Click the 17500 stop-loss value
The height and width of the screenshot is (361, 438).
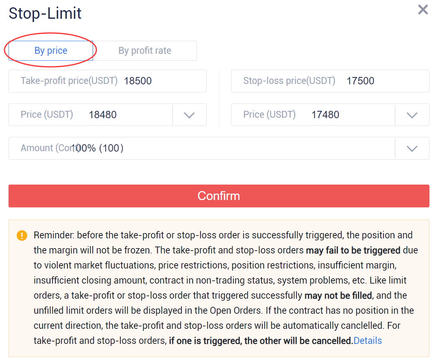pos(360,81)
